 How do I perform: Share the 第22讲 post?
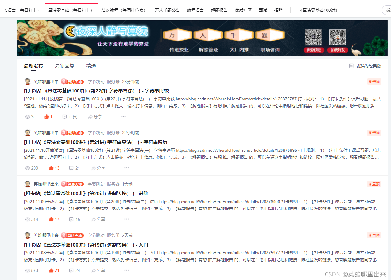(x=95, y=117)
